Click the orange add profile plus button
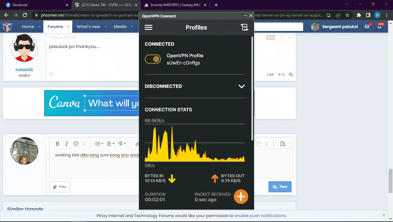Screen dimensions: 393x222 click(241, 197)
